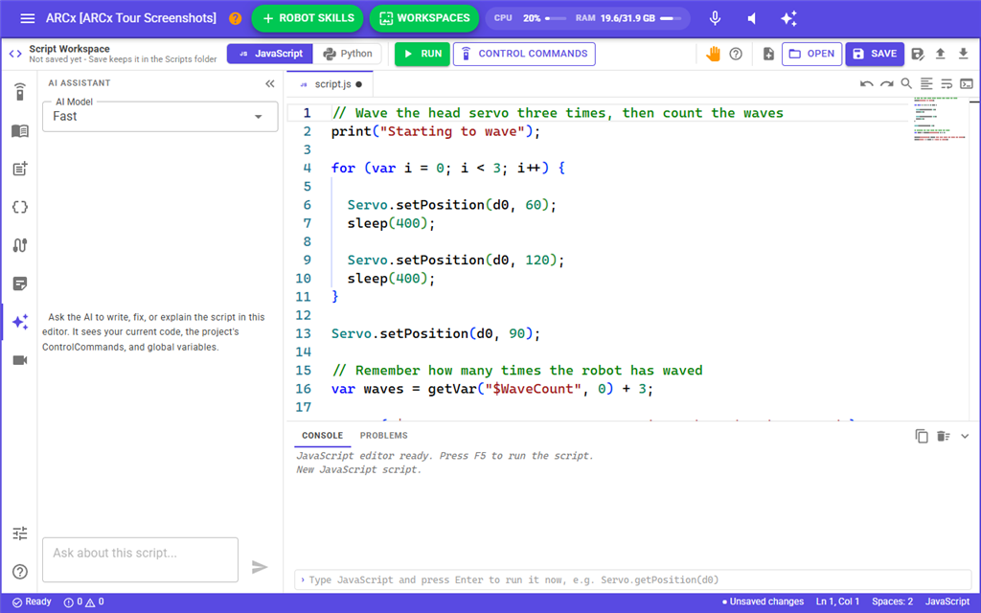The height and width of the screenshot is (613, 981).
Task: Click the Ask about this script input
Action: (140, 559)
